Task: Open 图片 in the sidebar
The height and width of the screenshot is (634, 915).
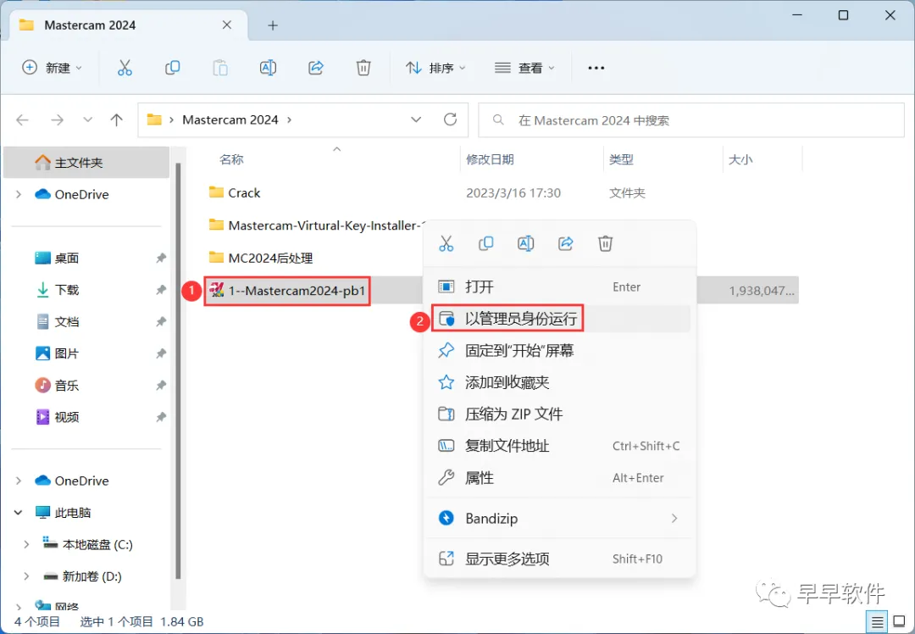Action: click(x=67, y=353)
